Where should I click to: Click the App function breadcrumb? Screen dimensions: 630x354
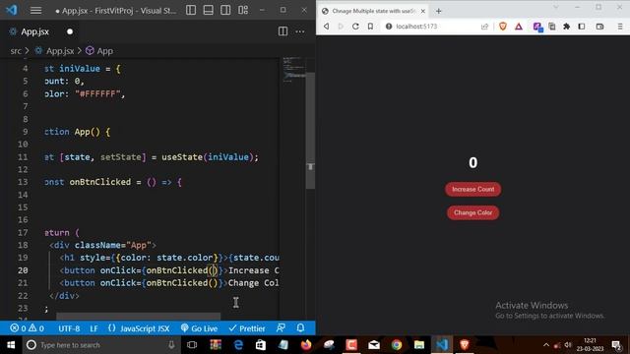(x=104, y=51)
